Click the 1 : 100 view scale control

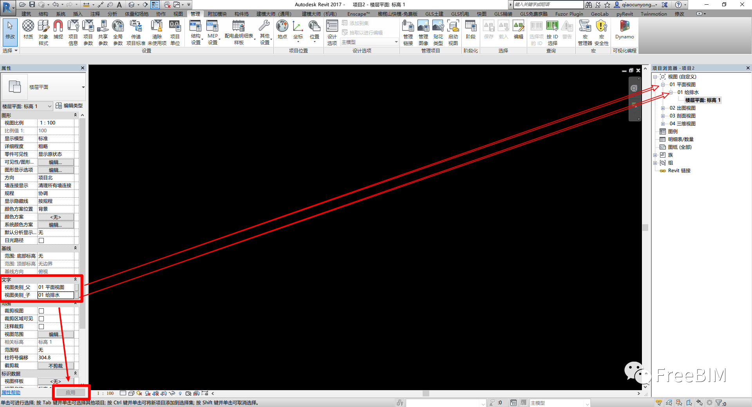click(105, 393)
